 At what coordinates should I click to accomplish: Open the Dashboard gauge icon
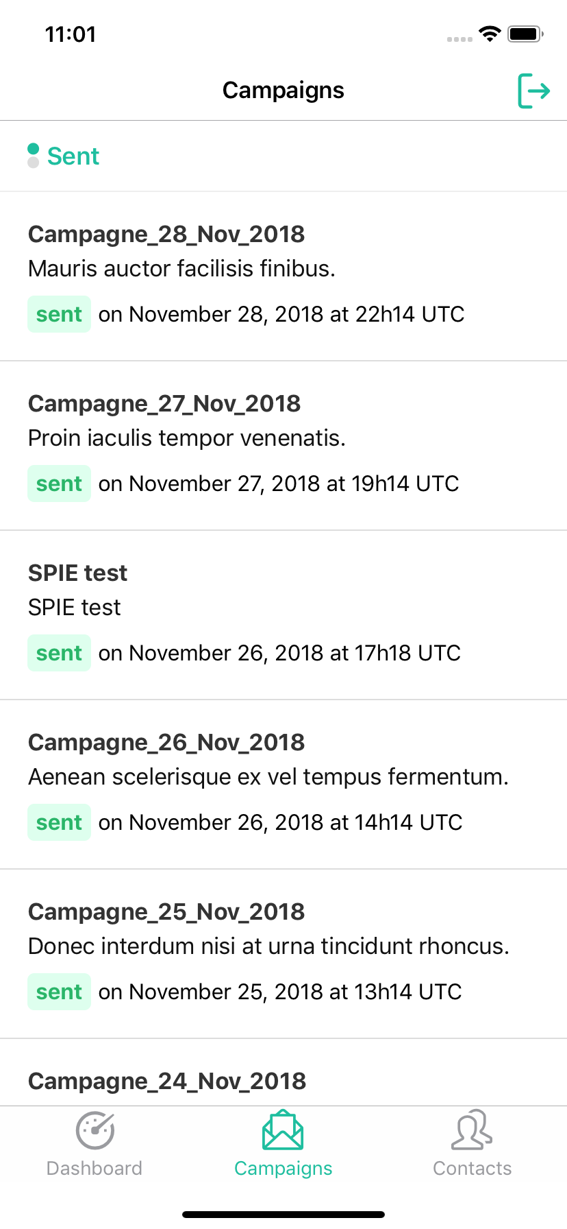[x=94, y=1130]
